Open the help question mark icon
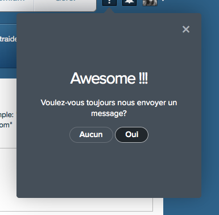This screenshot has height=215, width=219. pyautogui.click(x=109, y=2)
